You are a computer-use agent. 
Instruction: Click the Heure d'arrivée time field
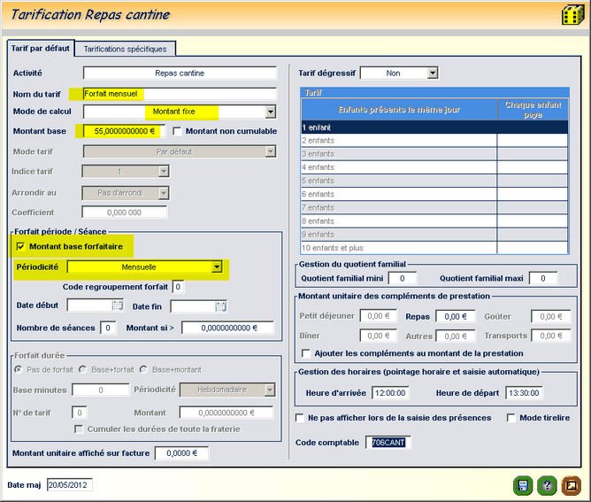[x=389, y=393]
